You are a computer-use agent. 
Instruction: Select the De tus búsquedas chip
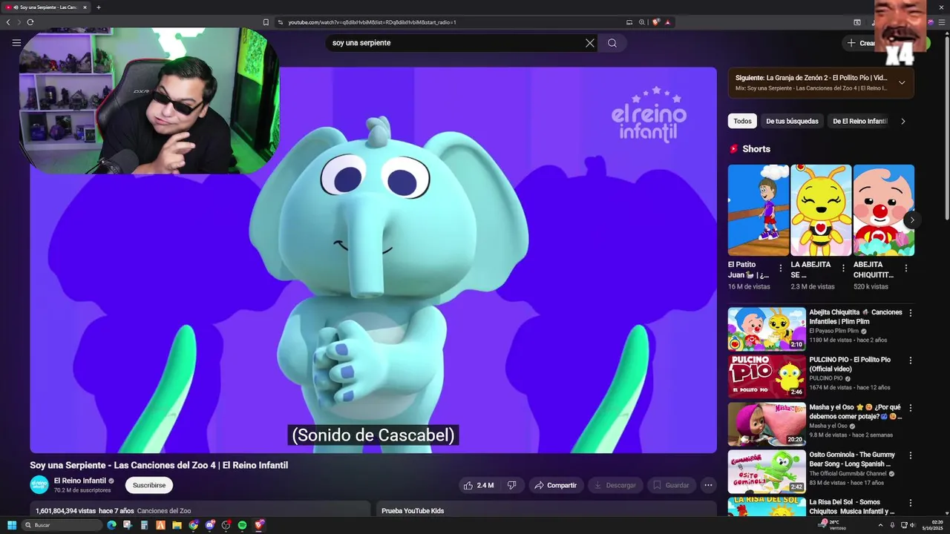[792, 121]
